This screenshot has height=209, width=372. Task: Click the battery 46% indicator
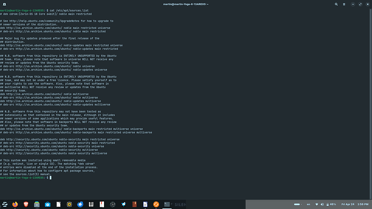331,204
